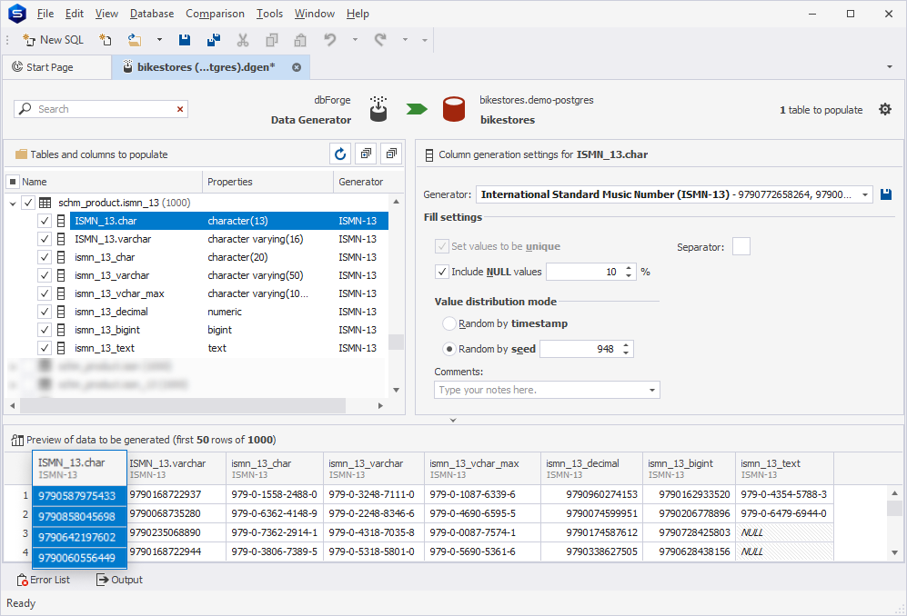Screen dimensions: 907x616
Task: Click the ISMN_13.varchar preview column header
Action: 176,469
